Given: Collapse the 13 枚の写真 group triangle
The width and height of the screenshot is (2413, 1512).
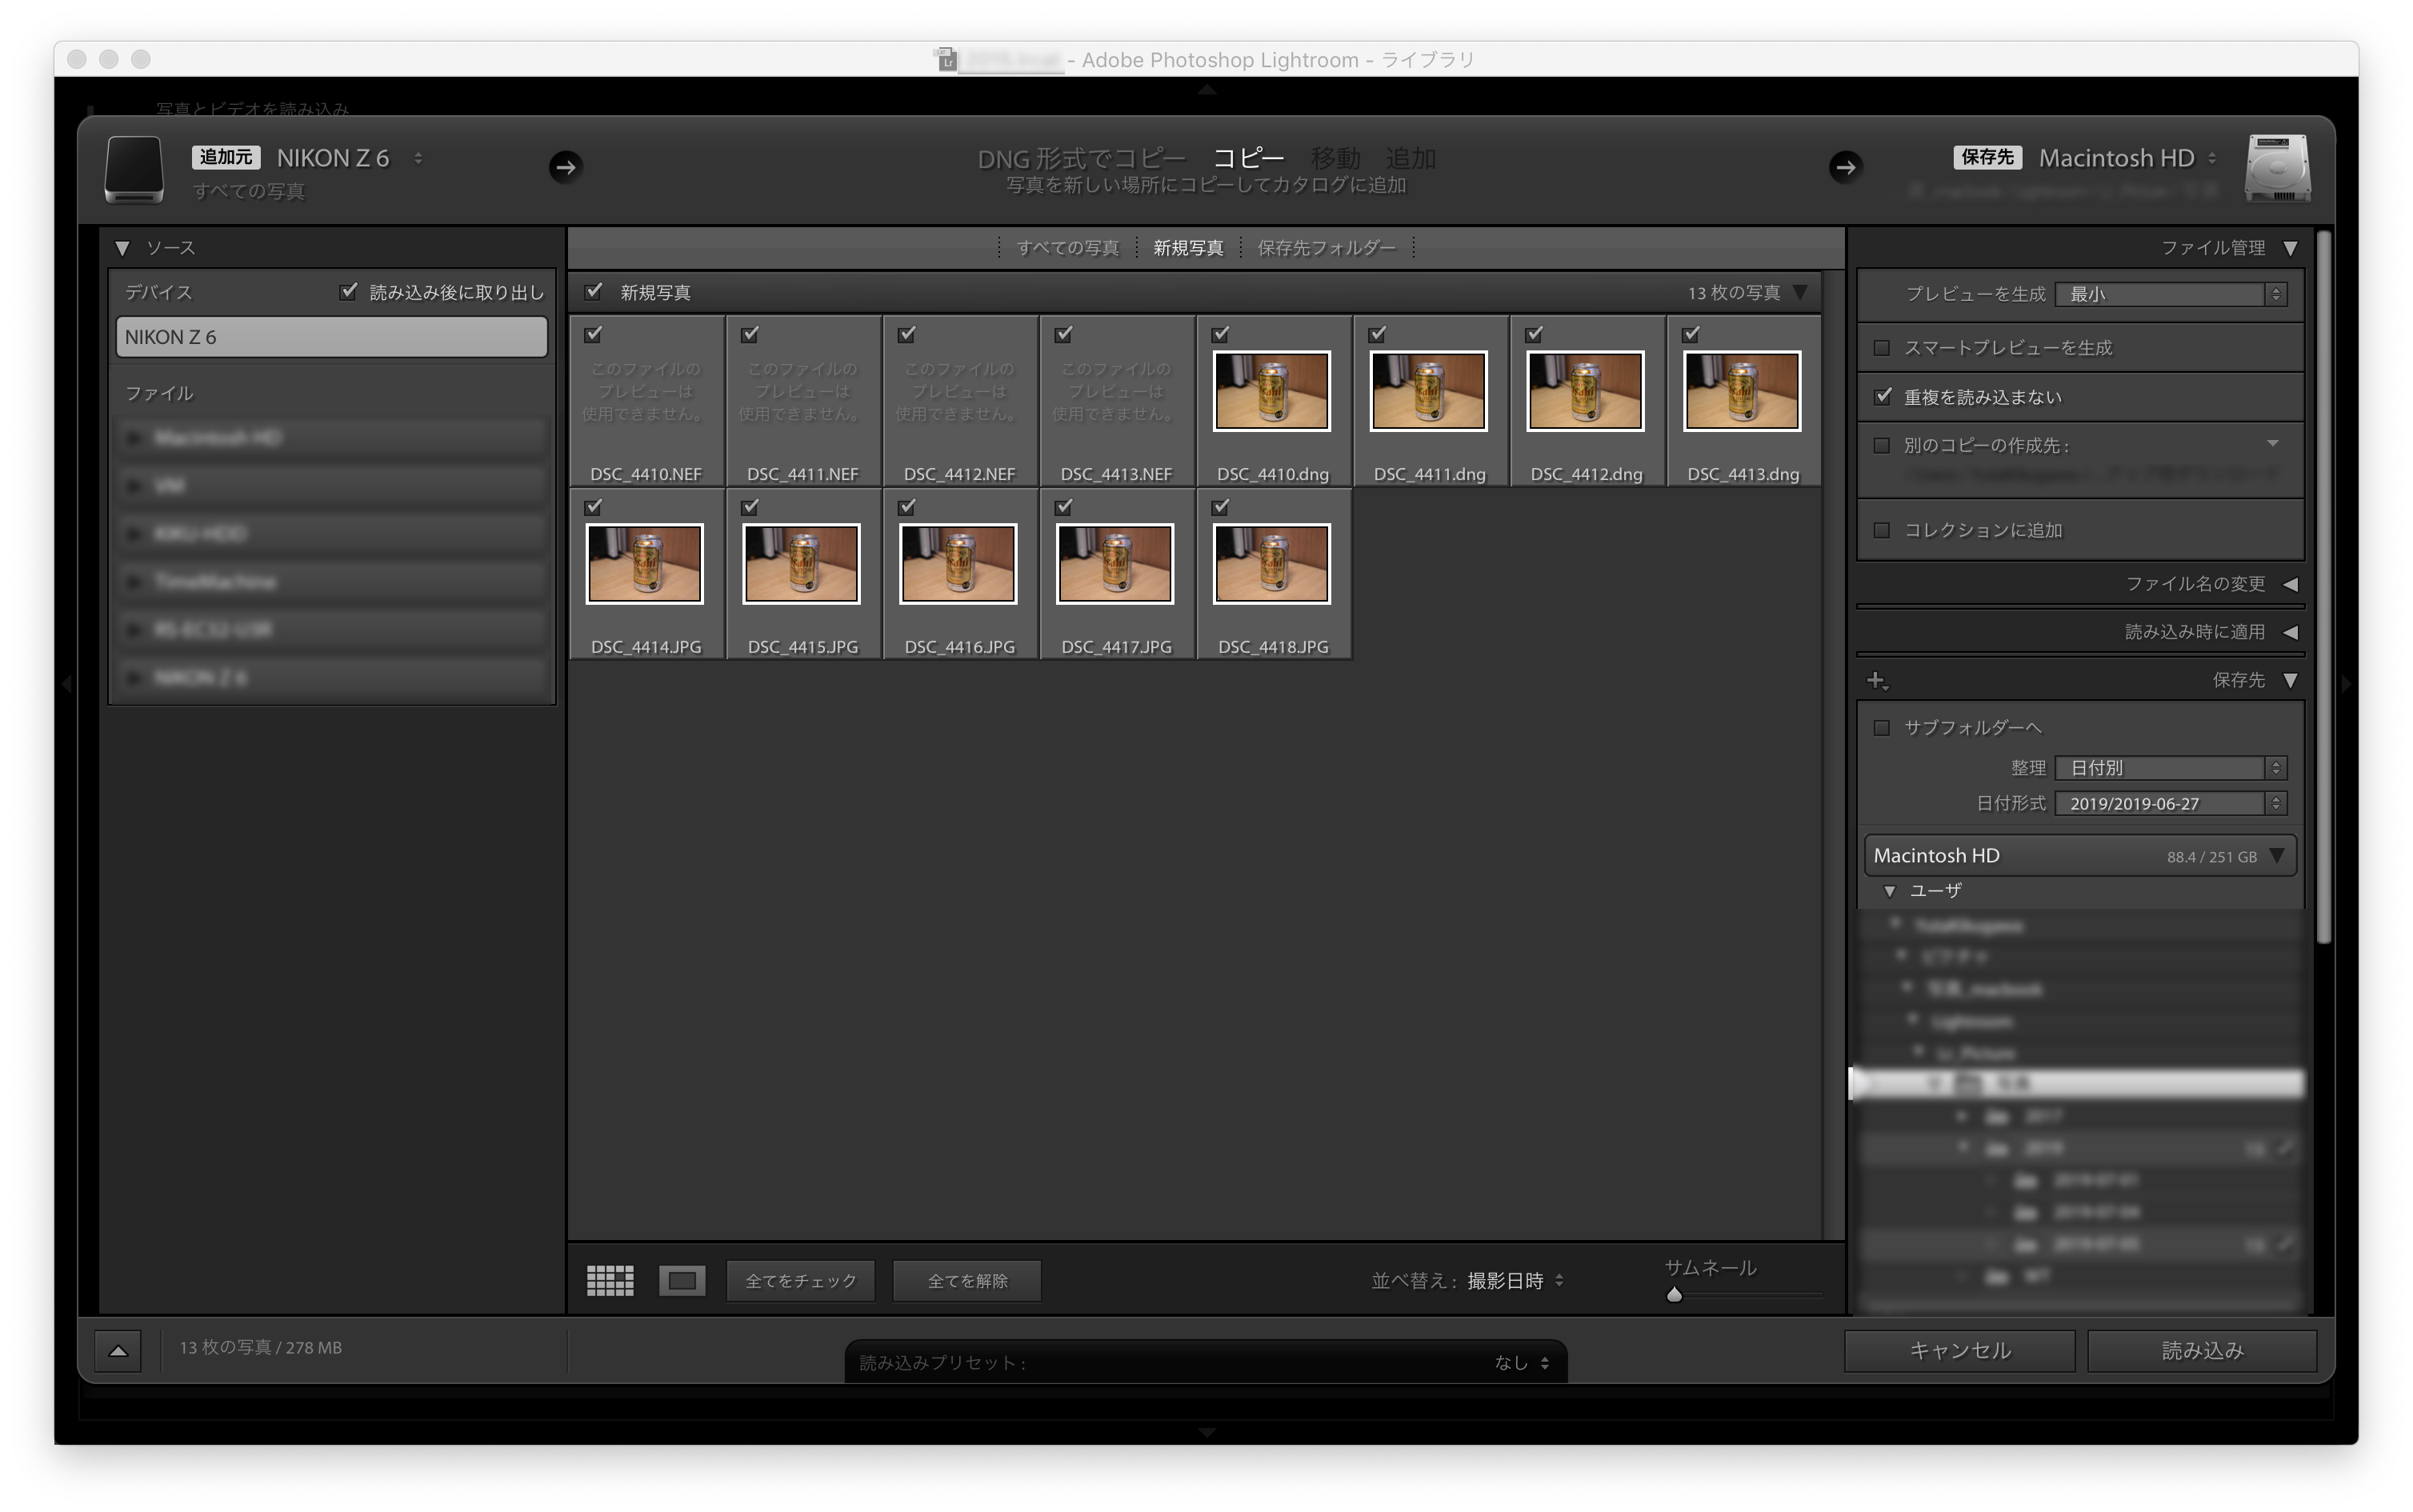Looking at the screenshot, I should pyautogui.click(x=1801, y=292).
